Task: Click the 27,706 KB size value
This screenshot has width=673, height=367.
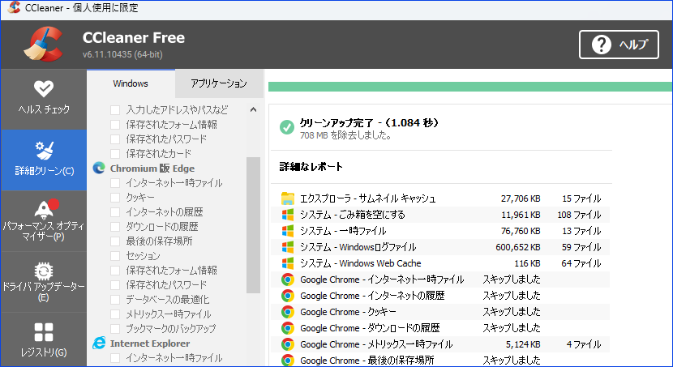Action: (521, 198)
